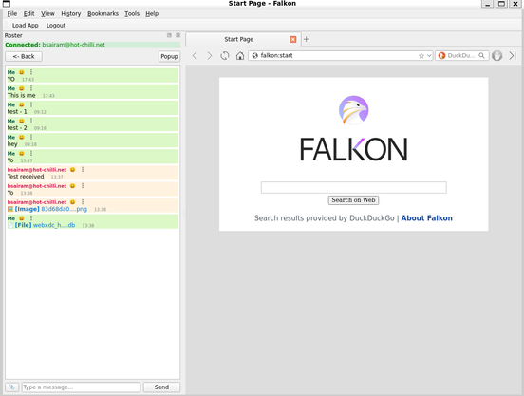Go forward in browser history
This screenshot has width=524, height=396.
pyautogui.click(x=210, y=55)
